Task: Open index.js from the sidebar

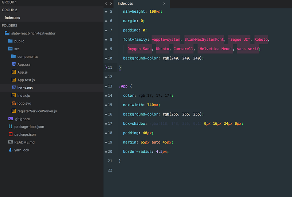Action: click(x=24, y=96)
